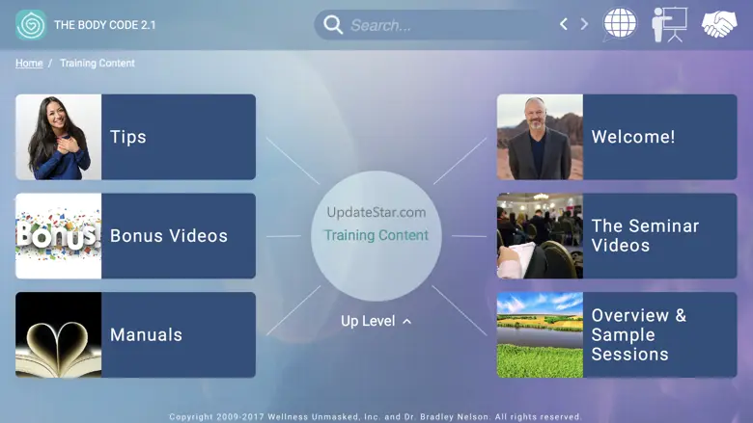753x423 pixels.
Task: Click THE BODY CODE 2.1 title
Action: pyautogui.click(x=104, y=25)
